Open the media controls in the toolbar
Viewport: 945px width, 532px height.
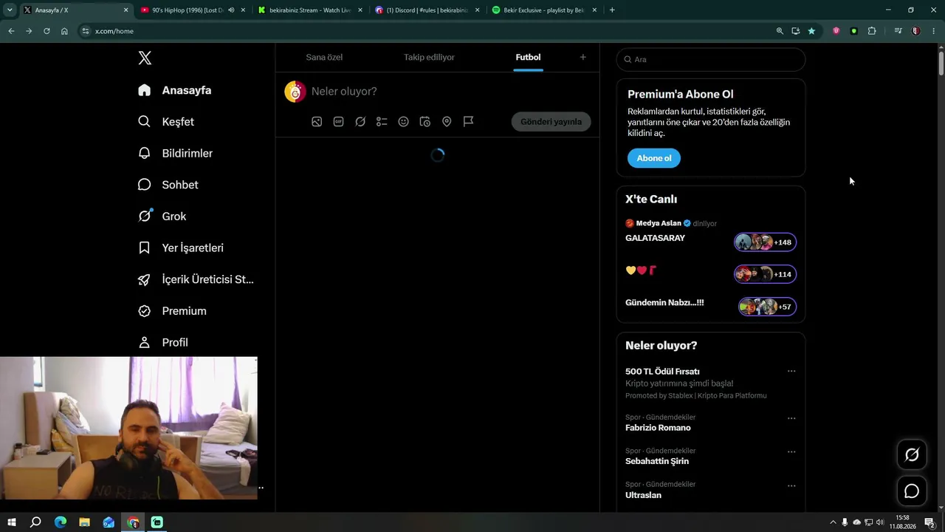coord(898,31)
